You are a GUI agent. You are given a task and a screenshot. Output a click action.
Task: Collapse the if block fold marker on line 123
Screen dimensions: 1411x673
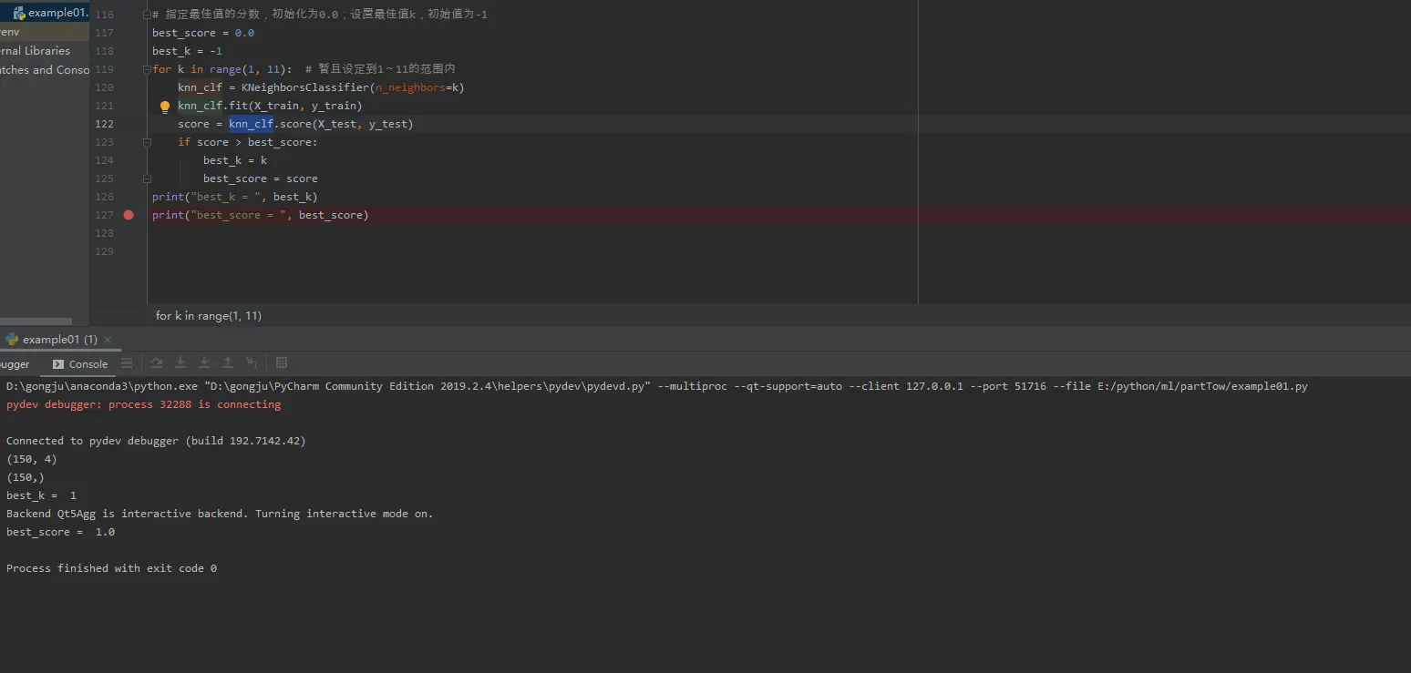[x=147, y=142]
